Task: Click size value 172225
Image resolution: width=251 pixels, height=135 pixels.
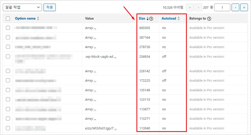Action: [144, 81]
